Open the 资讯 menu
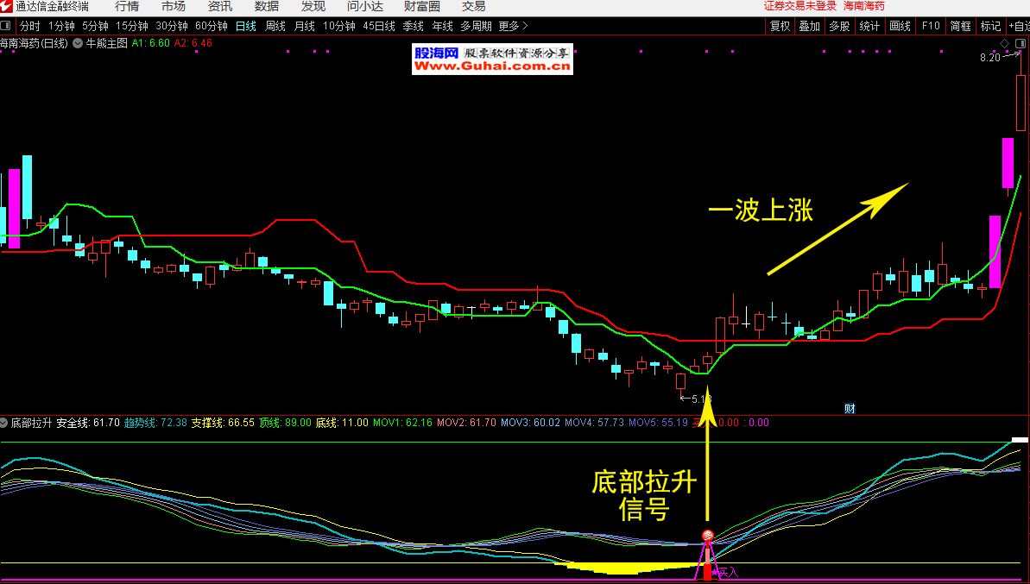The height and width of the screenshot is (584, 1030). coord(220,7)
